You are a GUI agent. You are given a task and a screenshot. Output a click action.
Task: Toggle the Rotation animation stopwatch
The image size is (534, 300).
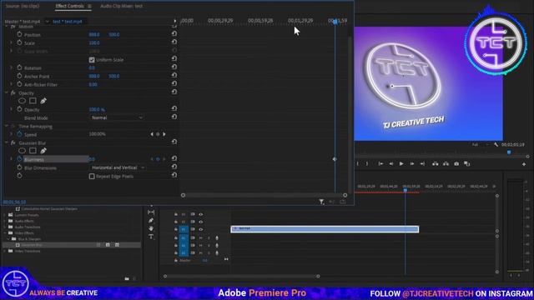coord(19,67)
